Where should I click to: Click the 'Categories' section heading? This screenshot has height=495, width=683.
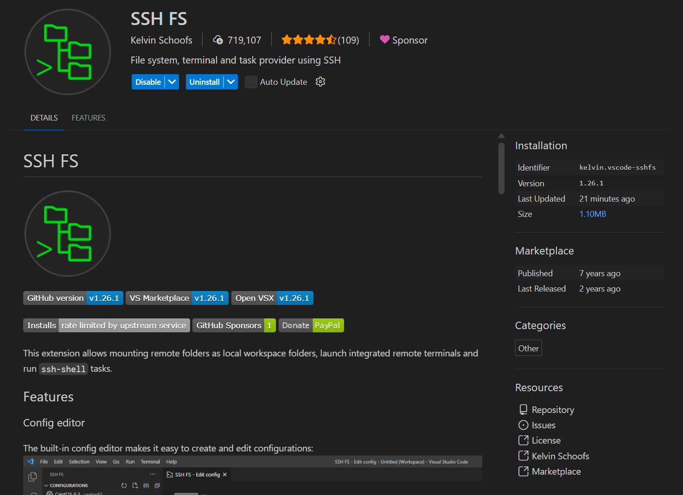541,325
